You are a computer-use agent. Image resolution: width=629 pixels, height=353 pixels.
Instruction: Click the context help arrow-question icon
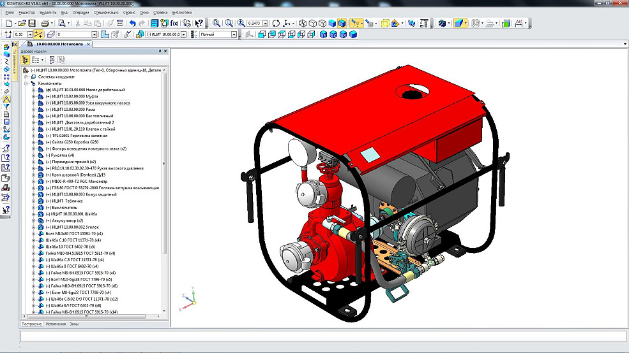coord(197,23)
